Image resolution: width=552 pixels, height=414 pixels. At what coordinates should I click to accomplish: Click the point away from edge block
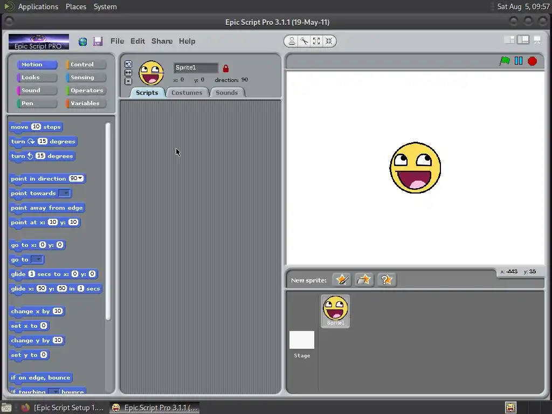(x=47, y=208)
